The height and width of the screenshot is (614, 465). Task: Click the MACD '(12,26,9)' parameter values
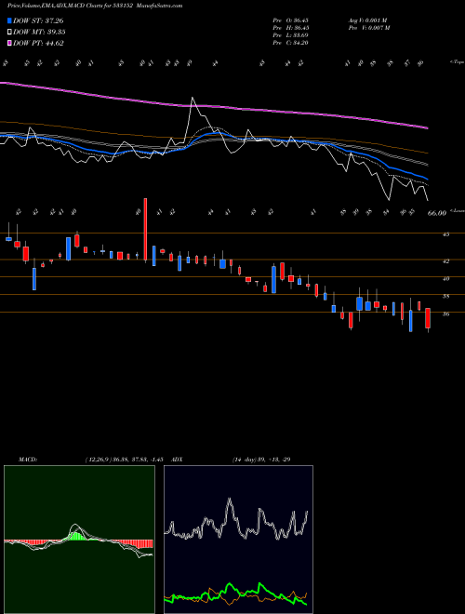pos(124,460)
